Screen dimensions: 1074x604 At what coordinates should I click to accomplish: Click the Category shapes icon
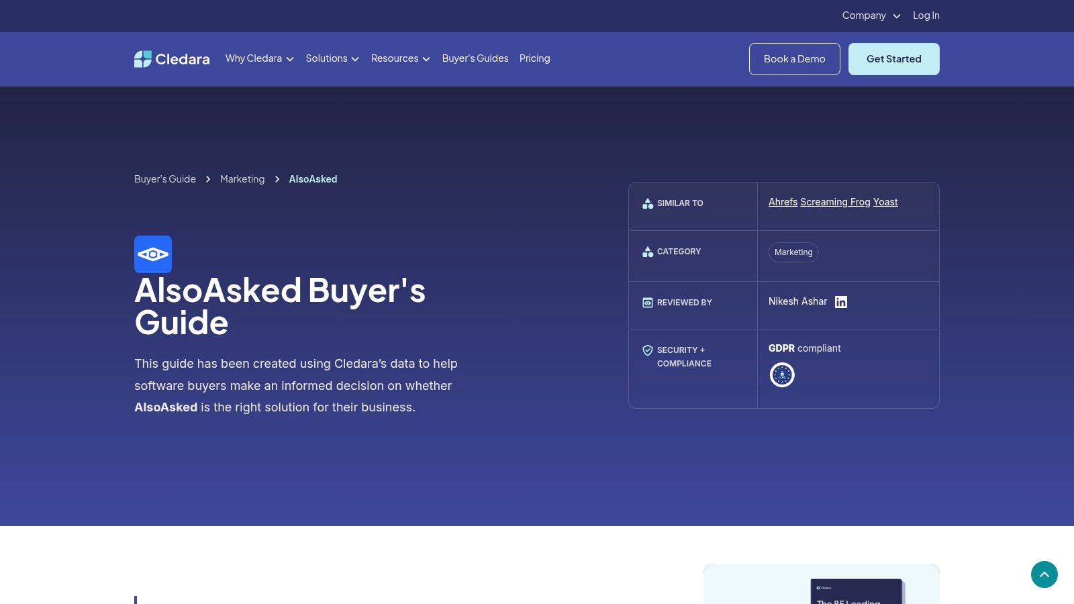[648, 252]
